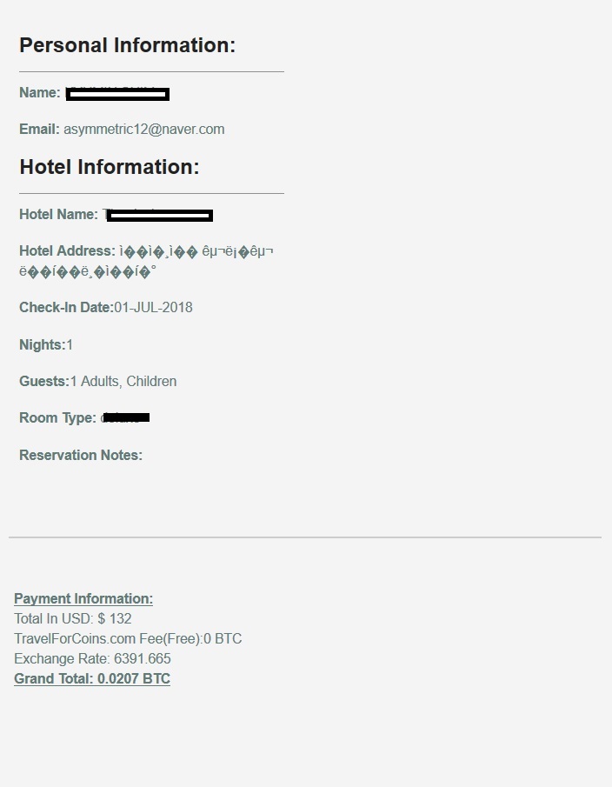Click the redacted name field
This screenshot has height=787, width=612.
tap(118, 94)
